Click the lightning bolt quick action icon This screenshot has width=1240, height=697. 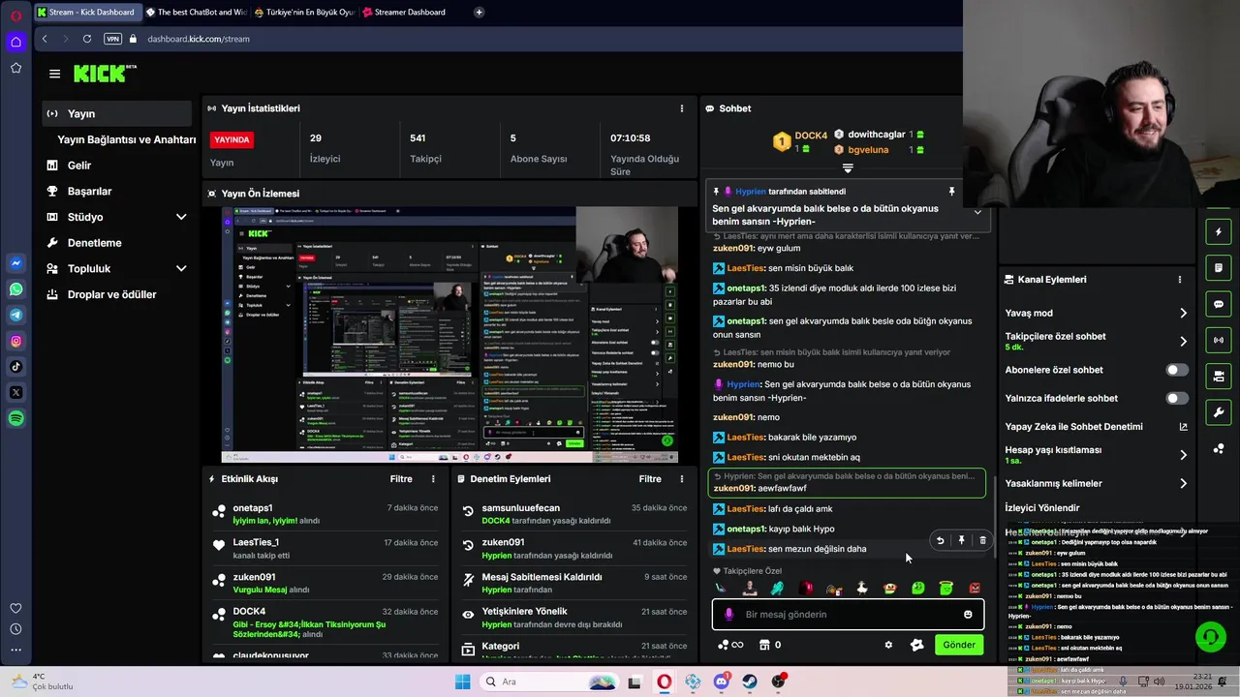click(1219, 232)
